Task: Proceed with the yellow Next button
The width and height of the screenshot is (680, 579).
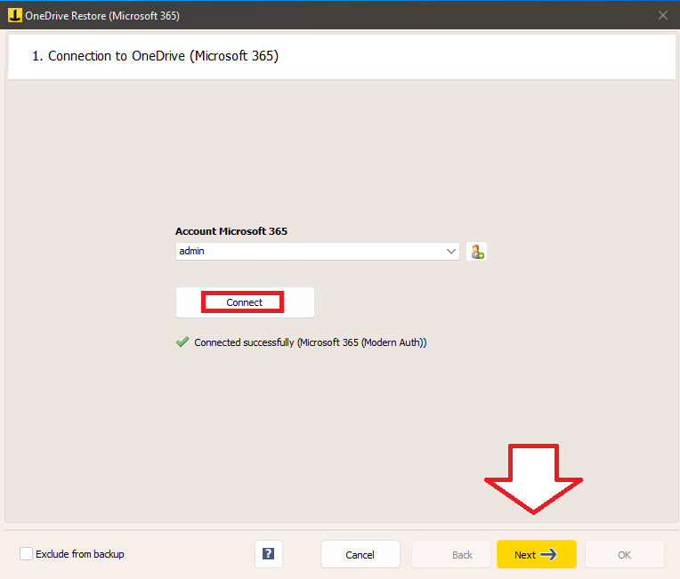Action: pos(536,554)
